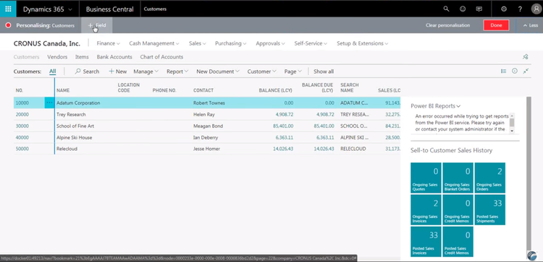Open customer number 20000
This screenshot has height=262, width=543.
point(22,114)
